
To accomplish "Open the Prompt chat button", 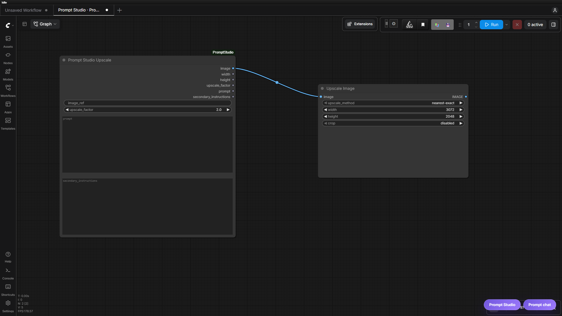I will pos(539,305).
